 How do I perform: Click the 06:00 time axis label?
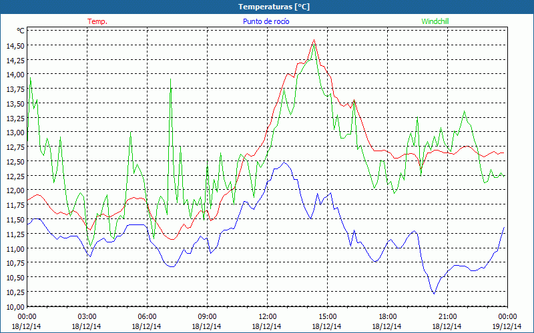147,317
